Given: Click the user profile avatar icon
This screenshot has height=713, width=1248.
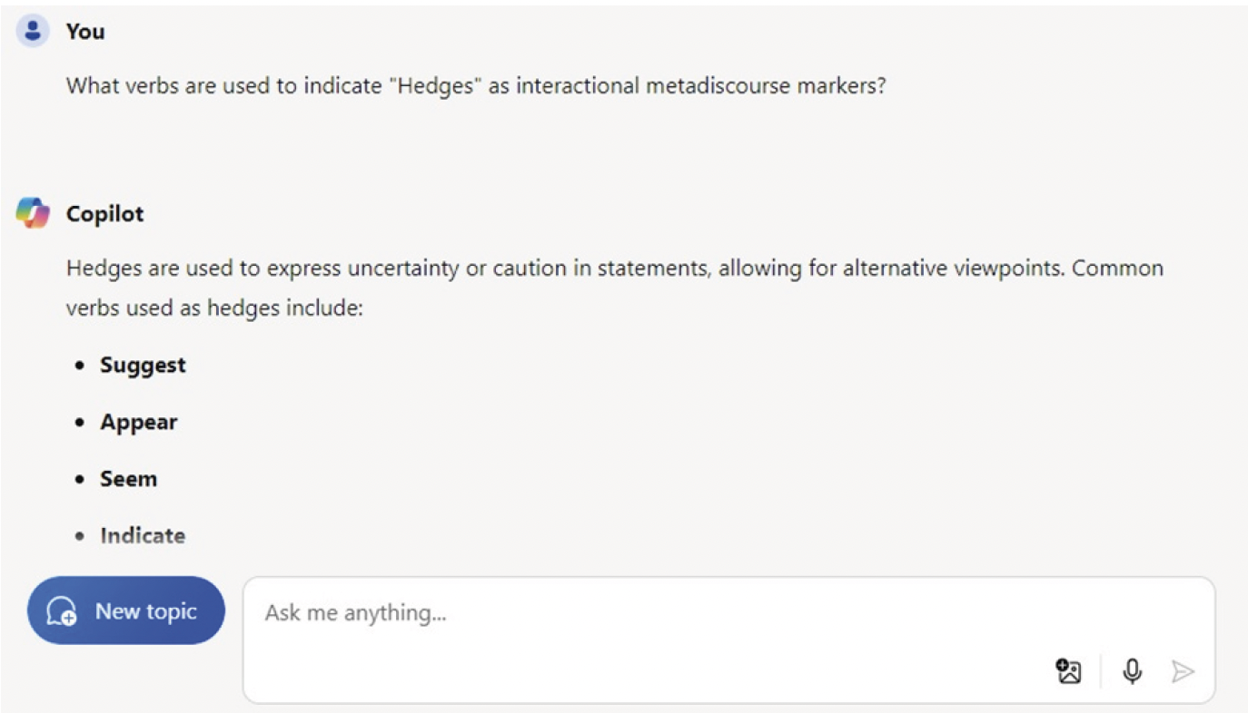Looking at the screenshot, I should click(x=33, y=32).
